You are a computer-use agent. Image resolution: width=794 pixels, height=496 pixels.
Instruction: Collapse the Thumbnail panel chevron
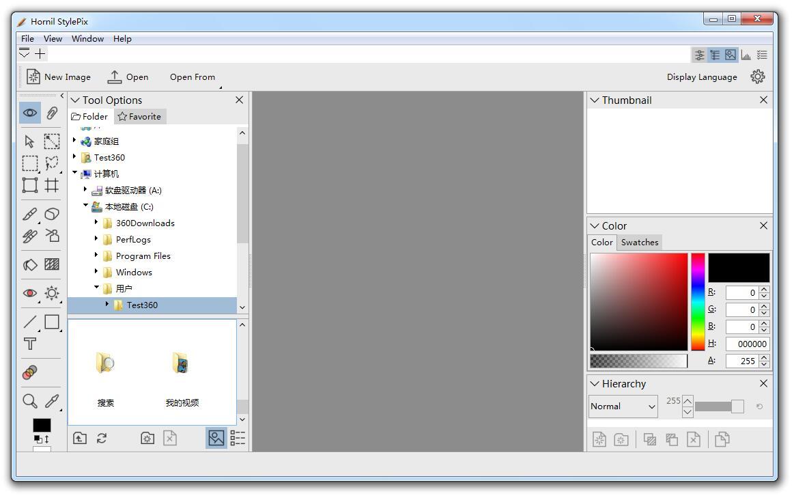tap(595, 100)
